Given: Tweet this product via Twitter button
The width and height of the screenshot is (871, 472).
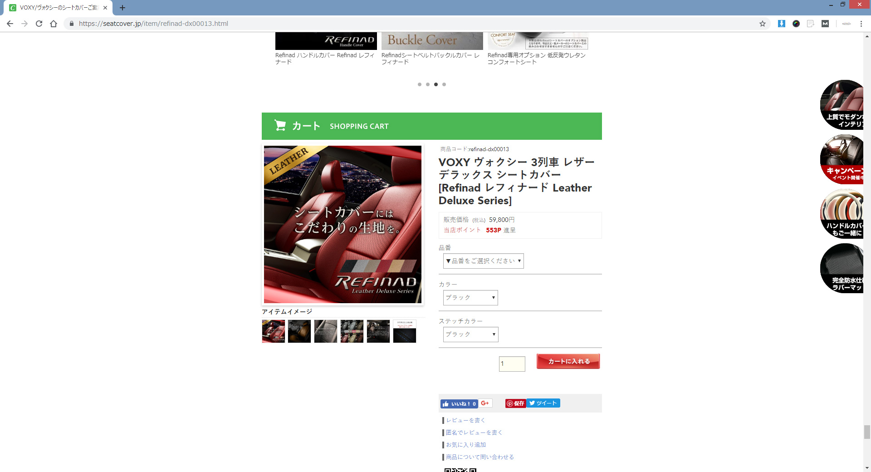Looking at the screenshot, I should click(543, 403).
